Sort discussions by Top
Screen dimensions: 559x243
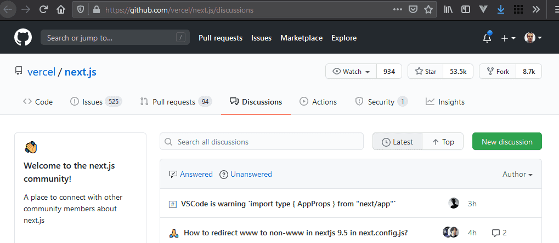click(443, 142)
